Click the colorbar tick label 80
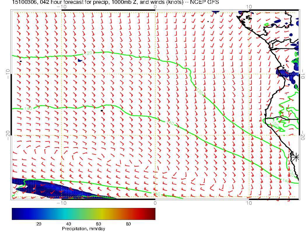Viewport: 308px width, 238px height. 128,224
